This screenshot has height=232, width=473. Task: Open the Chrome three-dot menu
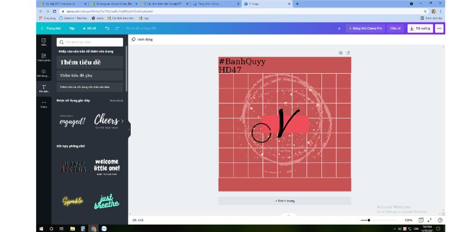(x=440, y=11)
